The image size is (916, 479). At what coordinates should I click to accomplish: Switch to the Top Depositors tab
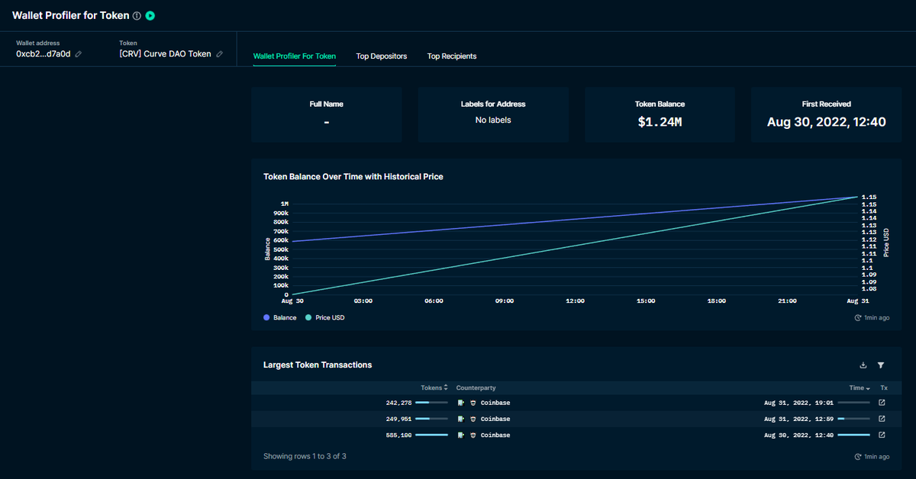click(382, 56)
